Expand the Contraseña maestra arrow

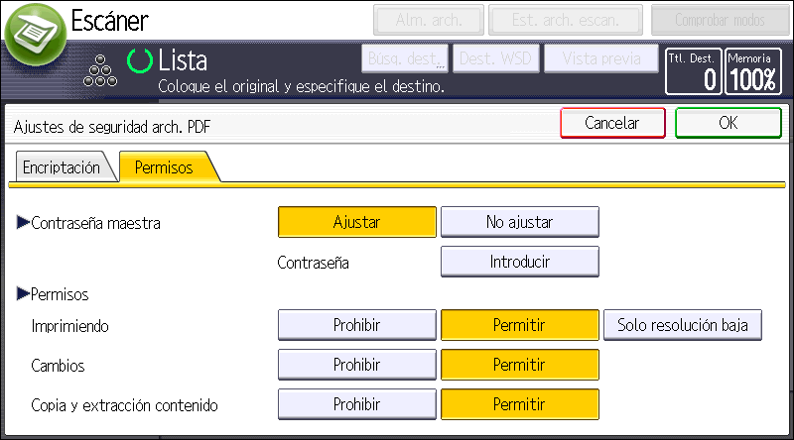(x=24, y=223)
